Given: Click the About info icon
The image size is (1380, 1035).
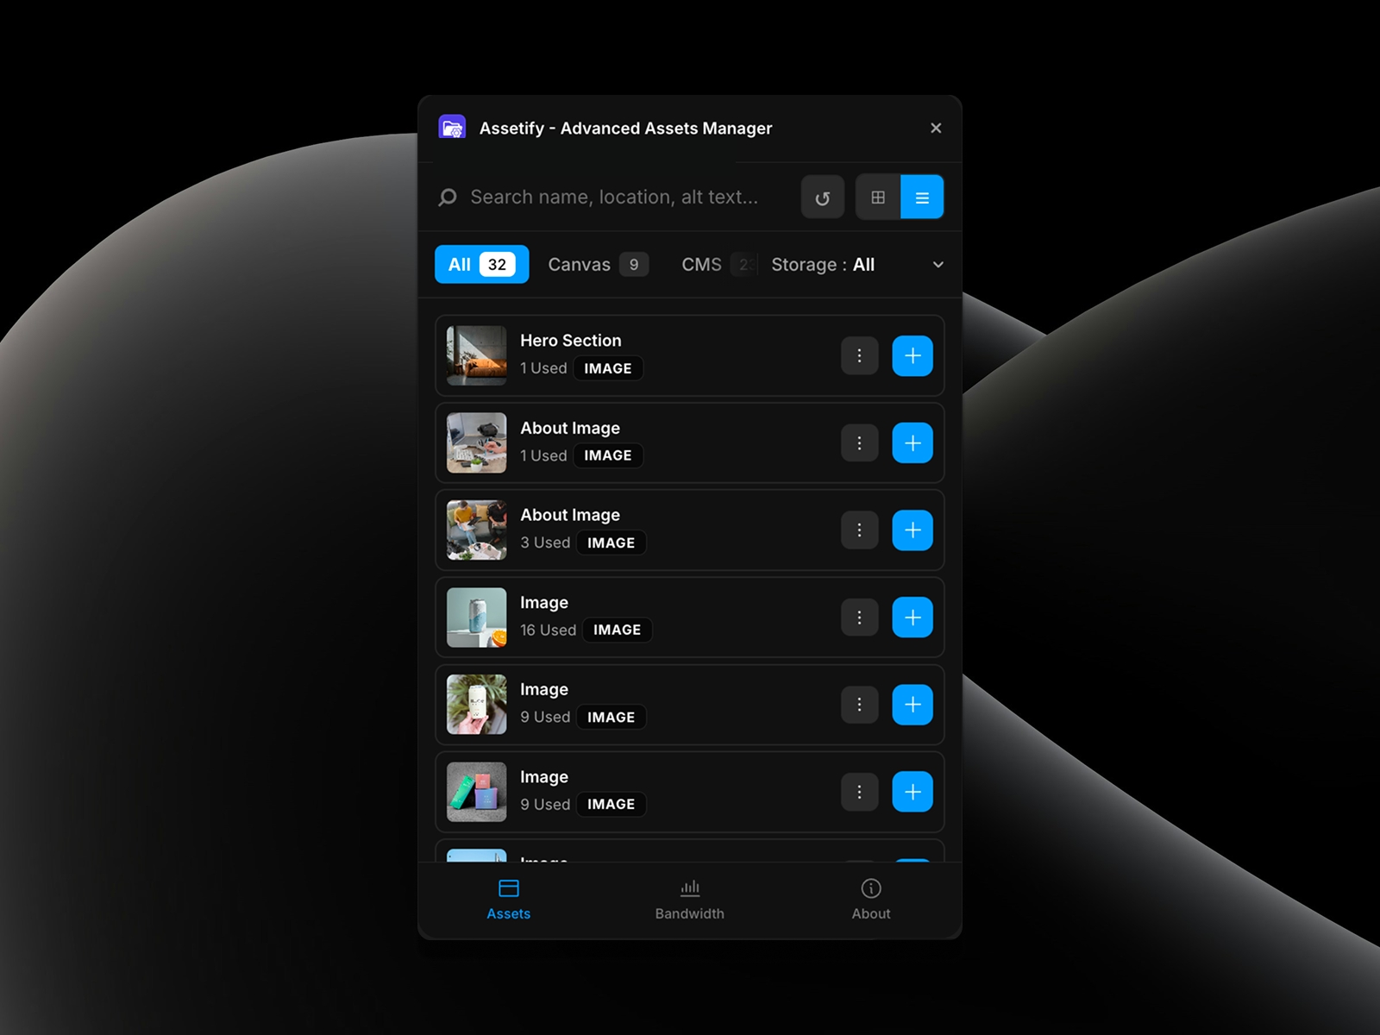Looking at the screenshot, I should 870,887.
